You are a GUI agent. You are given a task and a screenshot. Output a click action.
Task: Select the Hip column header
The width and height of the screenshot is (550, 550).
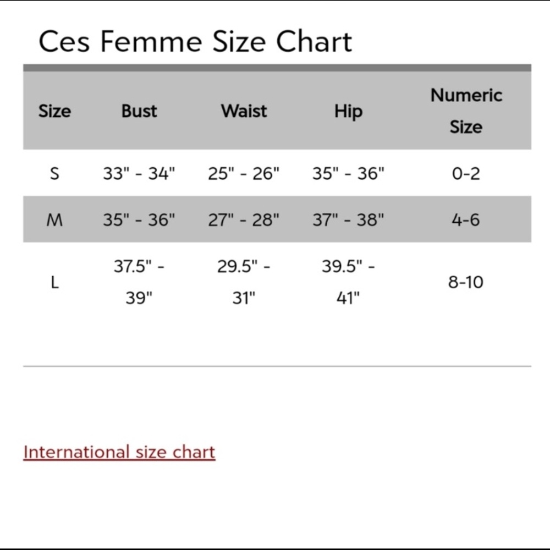click(348, 112)
